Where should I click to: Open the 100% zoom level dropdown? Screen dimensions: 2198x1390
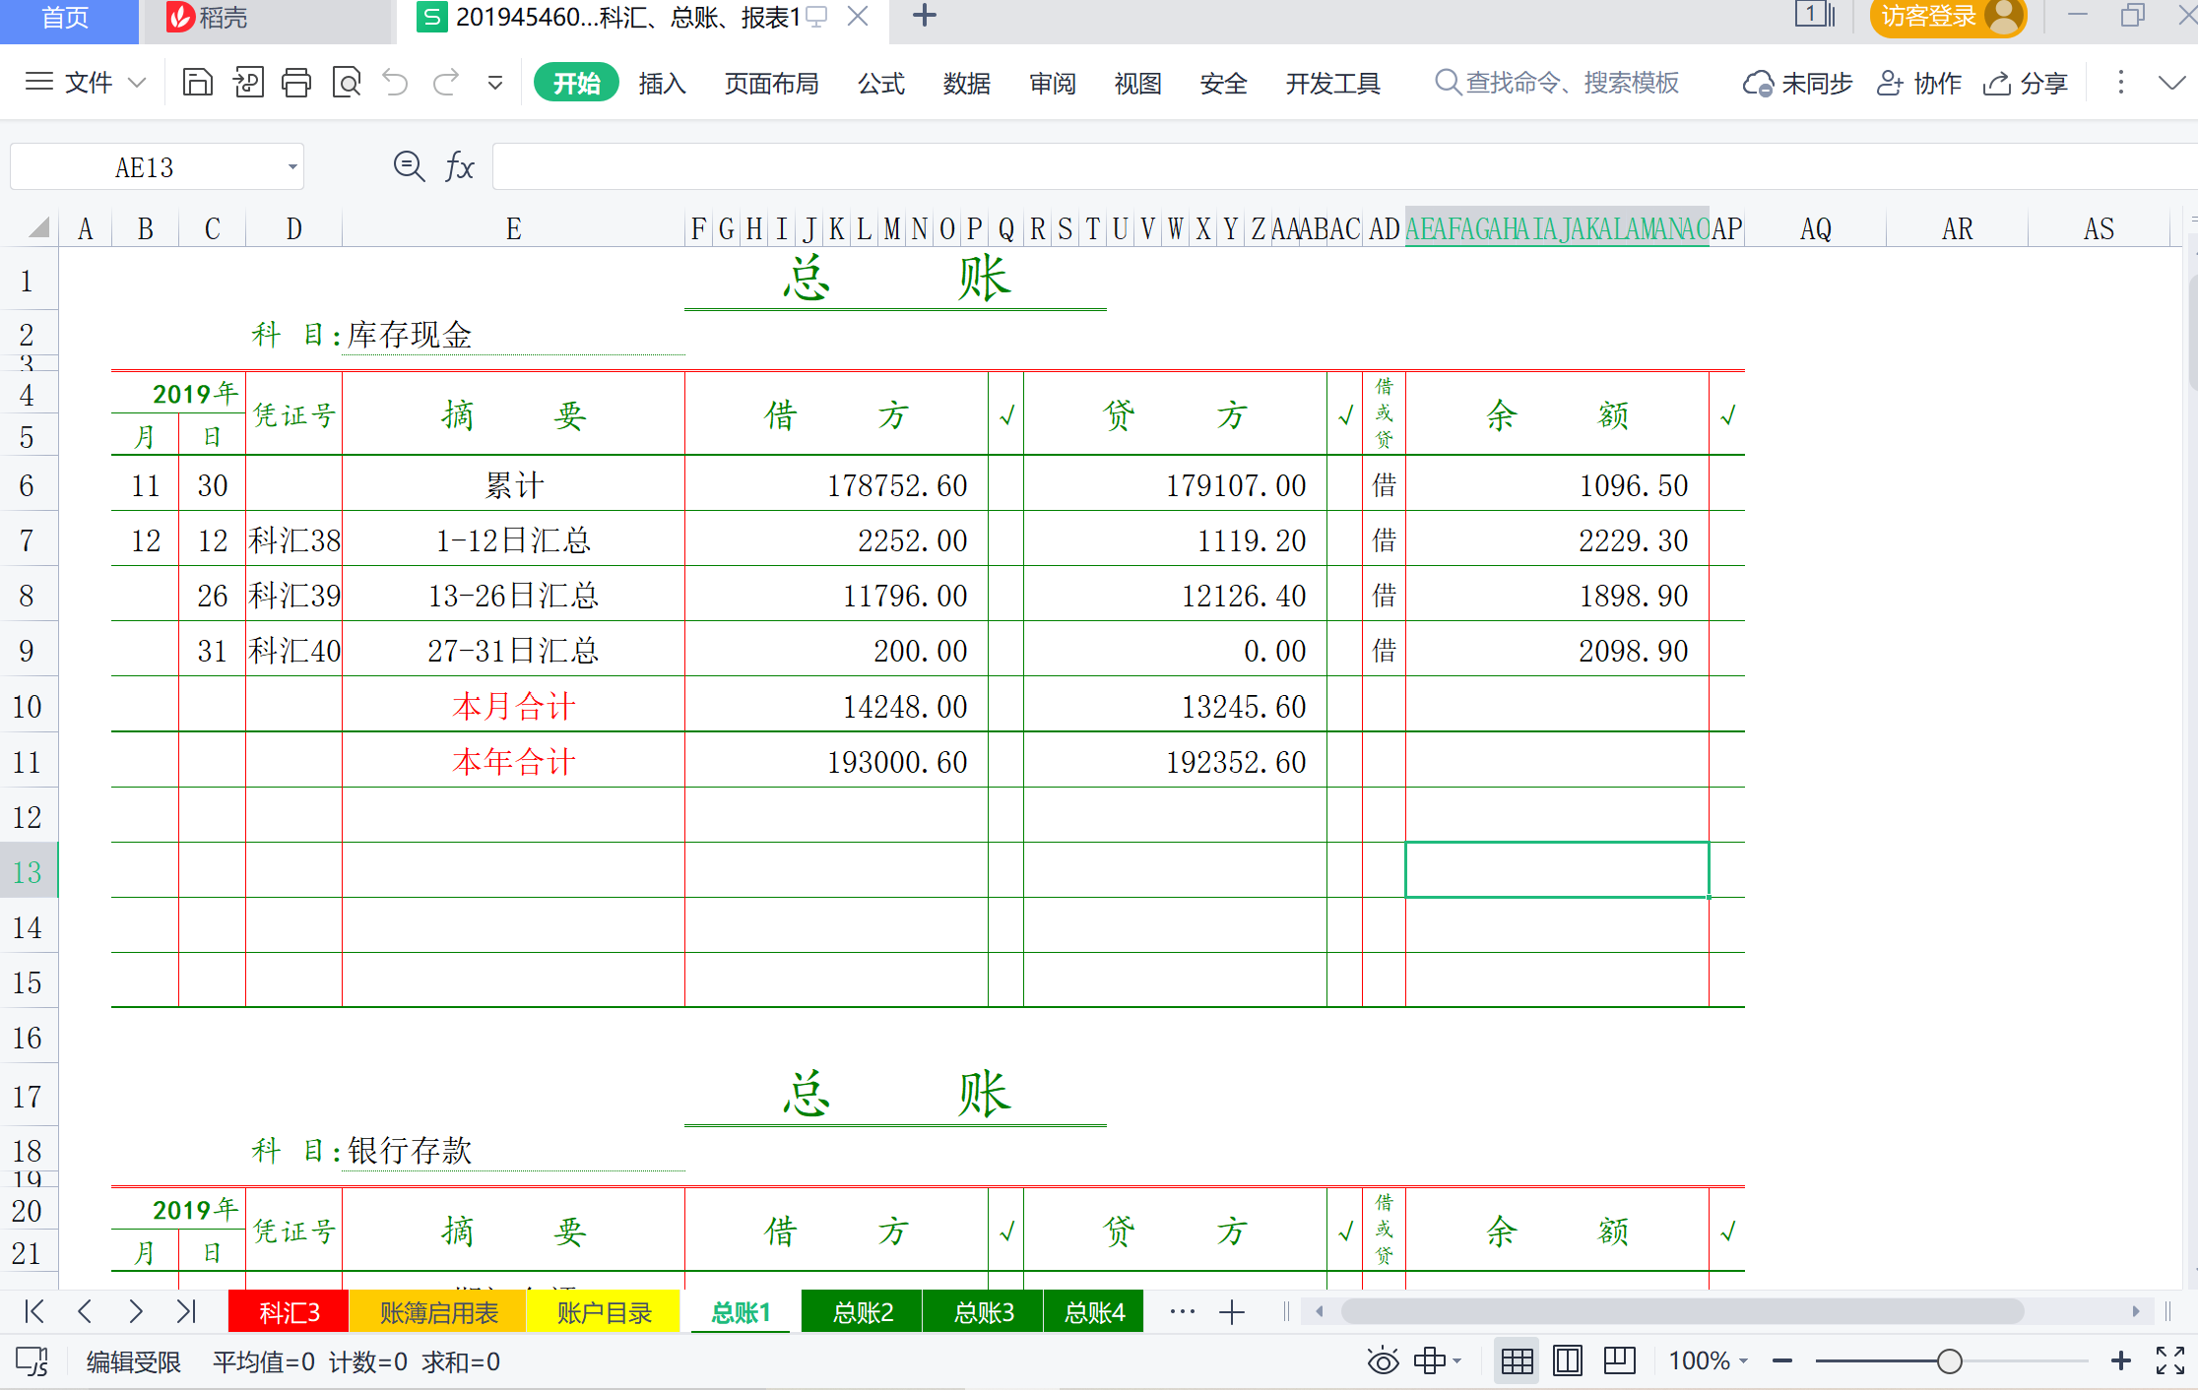pos(1710,1361)
